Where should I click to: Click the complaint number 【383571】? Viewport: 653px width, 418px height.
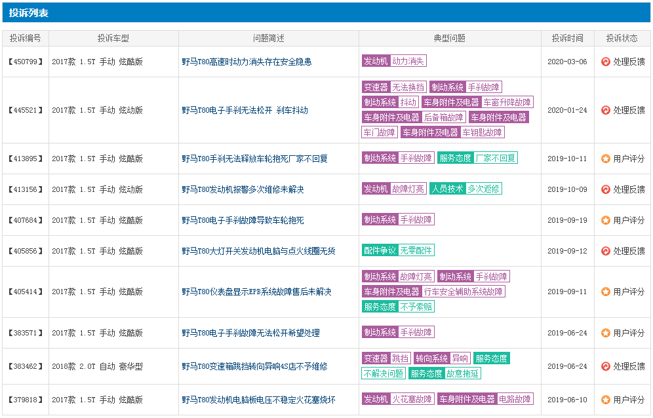pyautogui.click(x=26, y=333)
